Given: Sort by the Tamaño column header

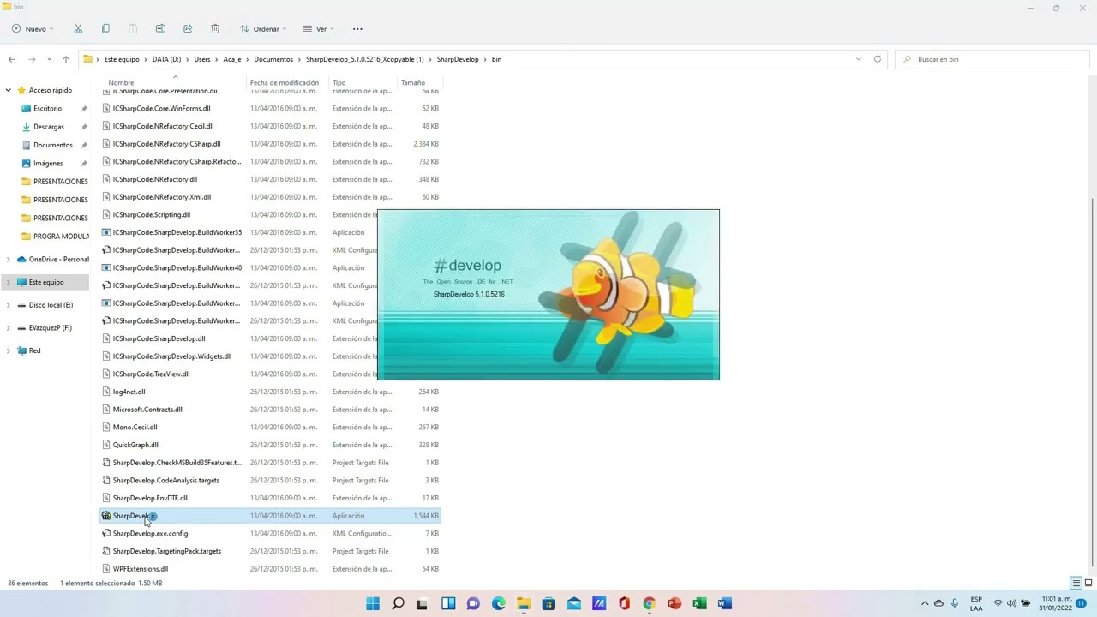Looking at the screenshot, I should coord(419,82).
